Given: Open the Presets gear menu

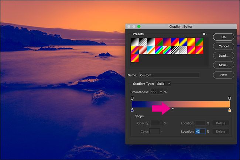Looking at the screenshot, I should tap(204, 34).
